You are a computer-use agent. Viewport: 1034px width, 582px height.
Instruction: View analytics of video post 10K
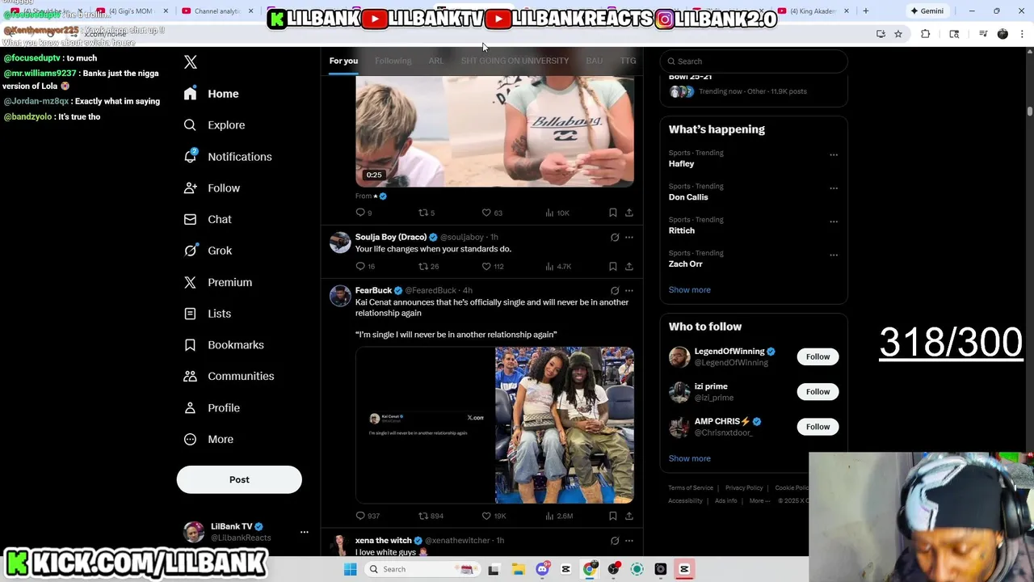tap(557, 213)
